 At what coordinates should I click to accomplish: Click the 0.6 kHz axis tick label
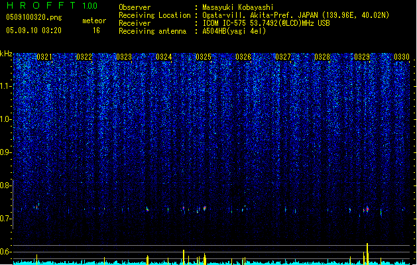click(x=5, y=252)
